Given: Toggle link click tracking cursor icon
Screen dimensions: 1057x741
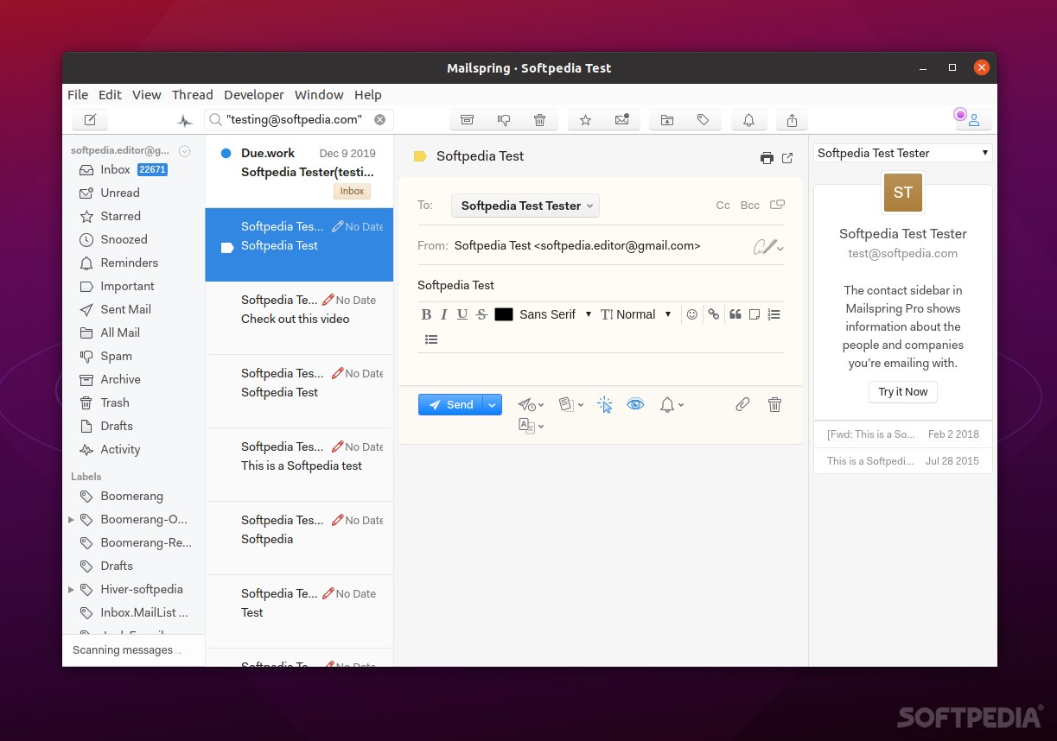Looking at the screenshot, I should point(605,404).
